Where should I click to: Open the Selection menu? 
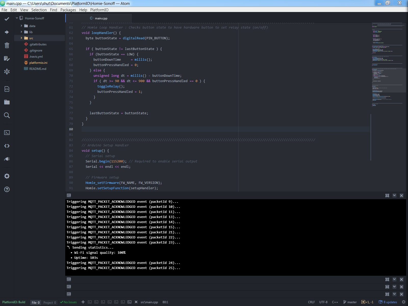[39, 10]
